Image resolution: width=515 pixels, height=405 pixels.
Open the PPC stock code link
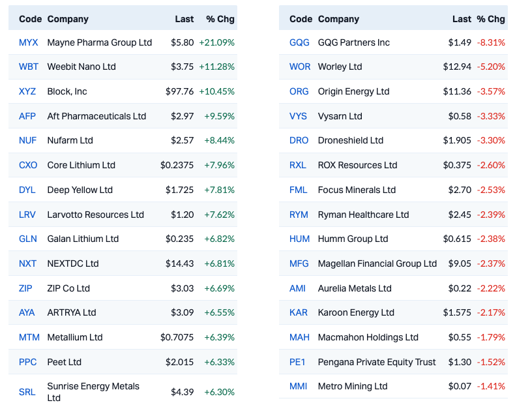[x=27, y=362]
